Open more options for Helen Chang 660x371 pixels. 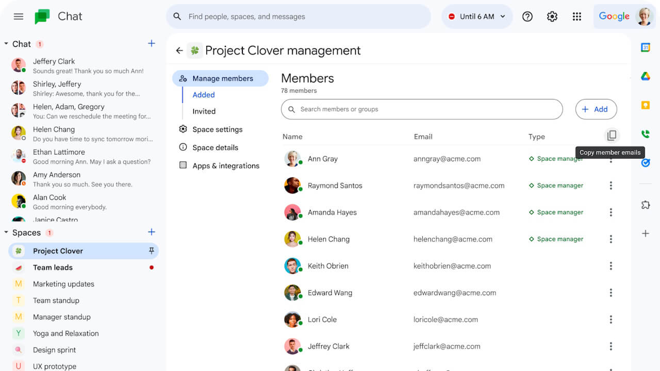(x=611, y=239)
